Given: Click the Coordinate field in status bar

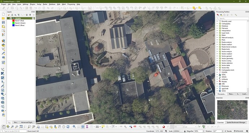Looking at the screenshot, I should tap(159, 131).
